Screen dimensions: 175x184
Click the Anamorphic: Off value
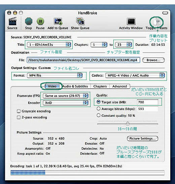pyautogui.click(x=48, y=149)
